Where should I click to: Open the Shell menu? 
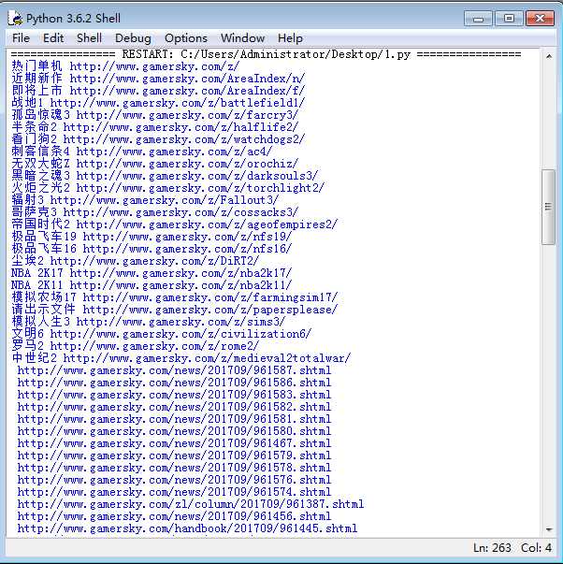pos(89,37)
